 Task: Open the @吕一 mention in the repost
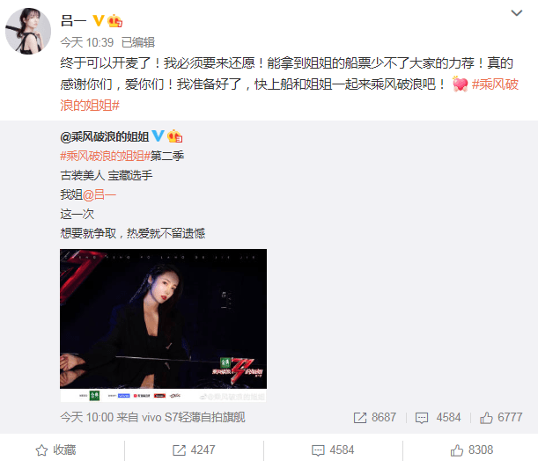click(x=99, y=194)
